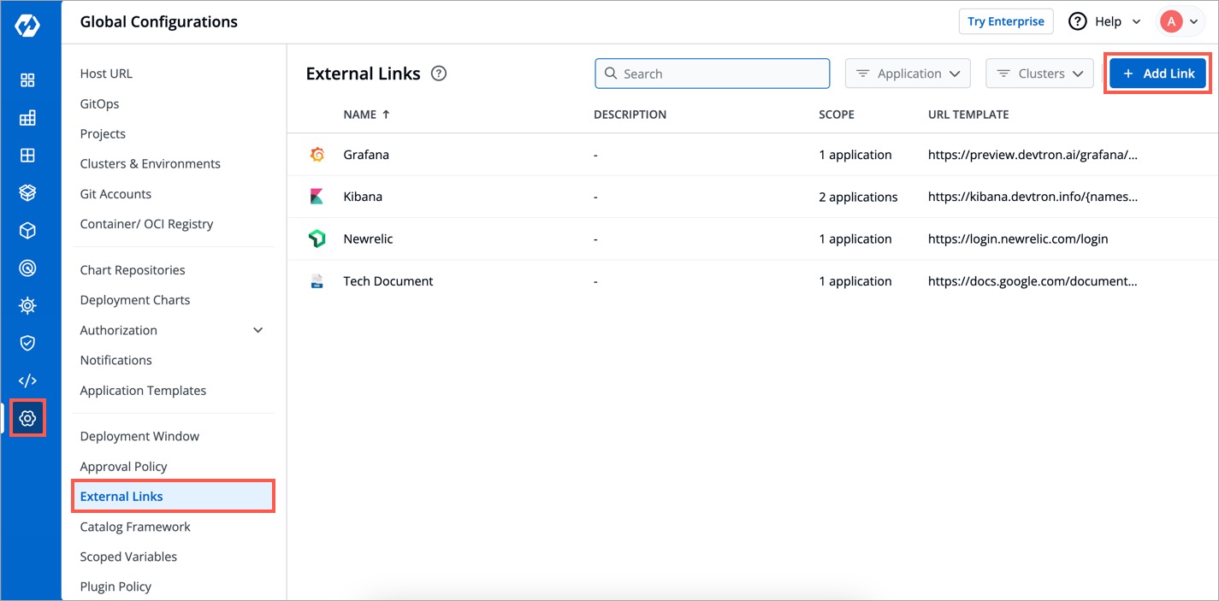Open the user avatar account menu
The image size is (1219, 601).
tap(1180, 21)
